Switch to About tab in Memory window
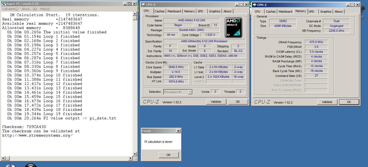Viewport: 368px width, 167px height. tap(339, 12)
